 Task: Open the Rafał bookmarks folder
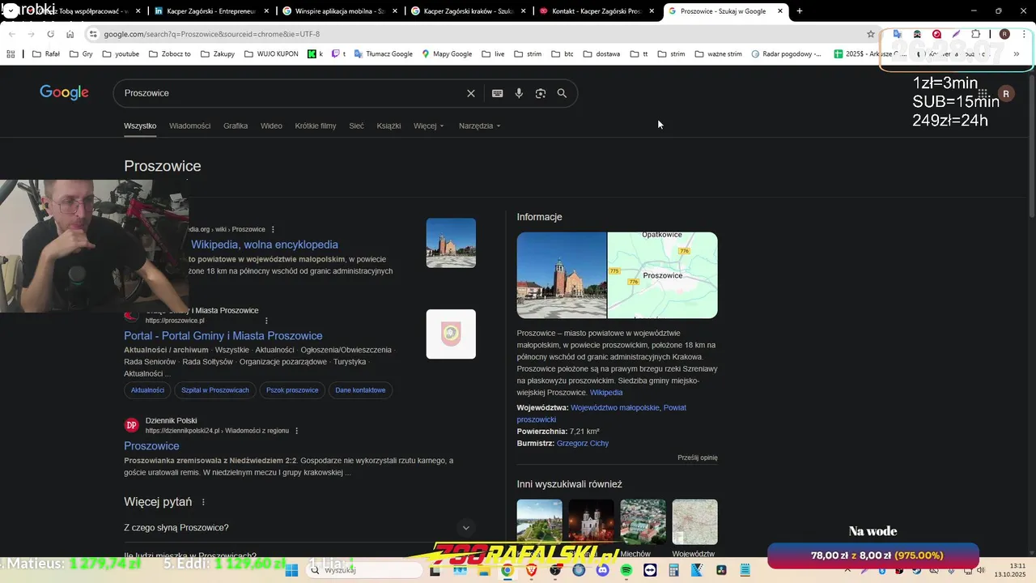pyautogui.click(x=46, y=54)
